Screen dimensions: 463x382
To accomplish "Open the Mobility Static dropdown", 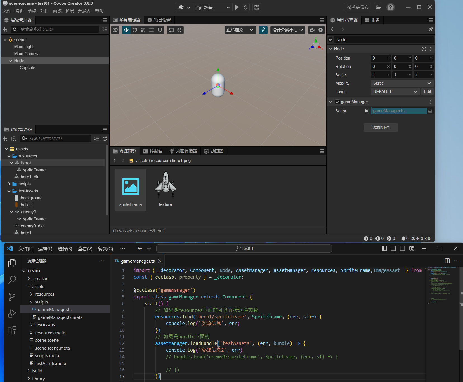I will pyautogui.click(x=402, y=83).
